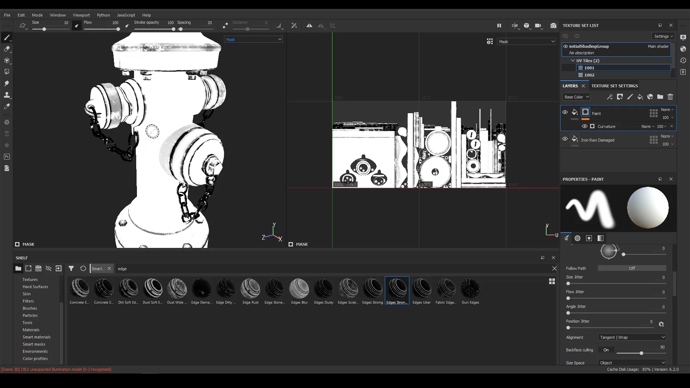
Task: Remove the Smart filter tag in shelf
Action: (x=109, y=268)
